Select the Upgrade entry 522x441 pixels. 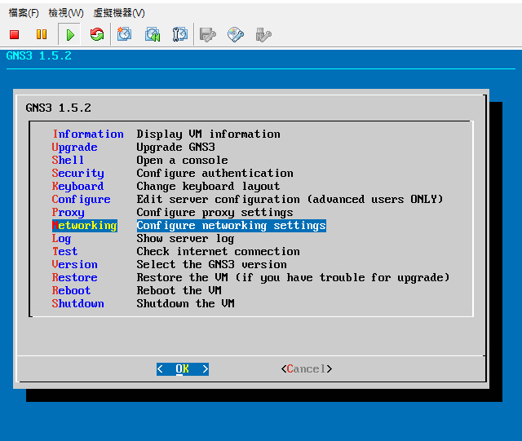point(74,147)
